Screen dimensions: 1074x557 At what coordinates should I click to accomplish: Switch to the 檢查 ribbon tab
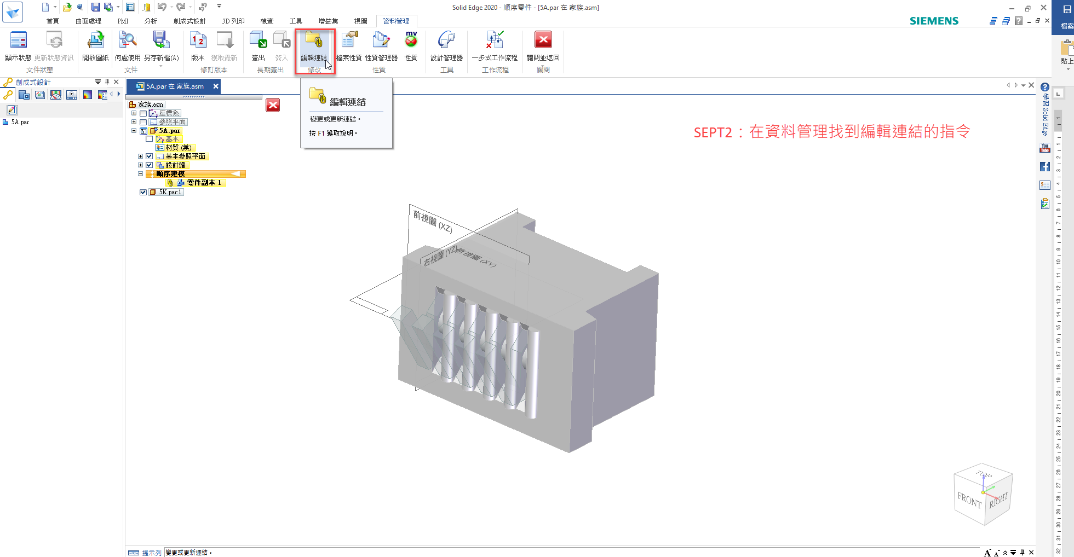[267, 21]
